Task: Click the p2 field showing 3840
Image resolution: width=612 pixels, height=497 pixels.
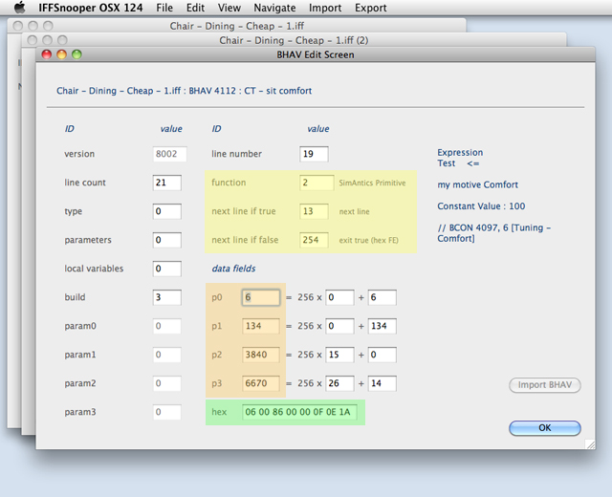Action: tap(260, 355)
